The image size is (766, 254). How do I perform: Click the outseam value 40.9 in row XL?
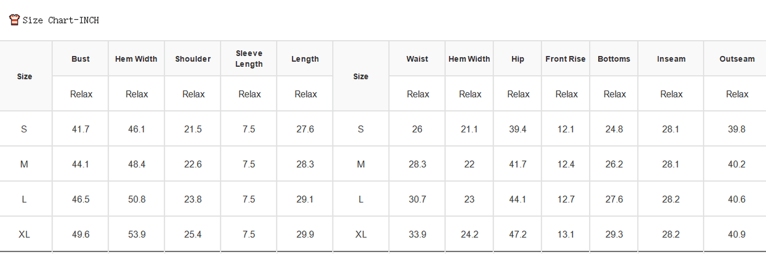tap(737, 234)
